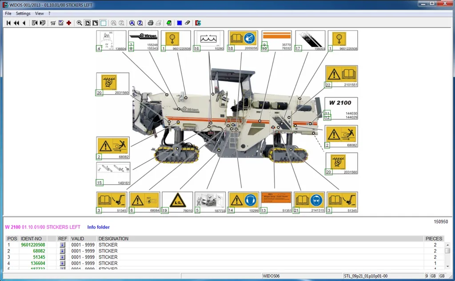Select orange stripe sticker thumbnail 35770
This screenshot has width=455, height=281.
(276, 40)
